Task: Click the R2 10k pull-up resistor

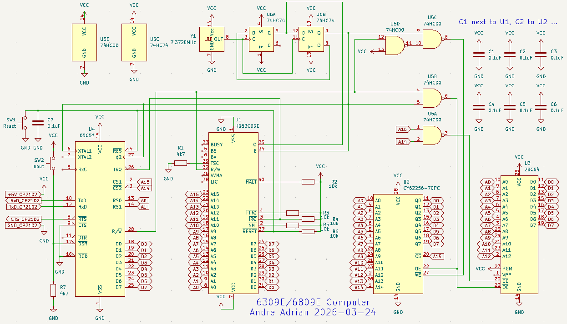Action: [x=308, y=182]
